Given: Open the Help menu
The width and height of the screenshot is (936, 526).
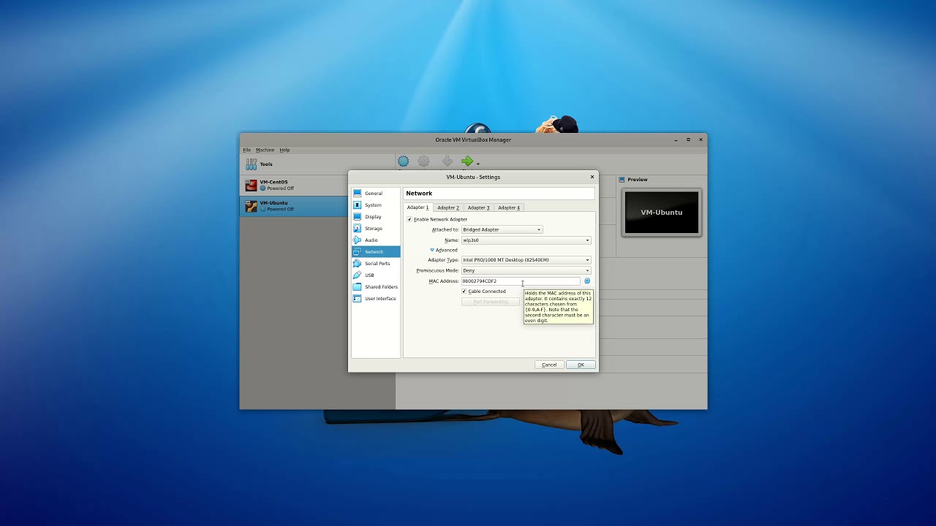Looking at the screenshot, I should pyautogui.click(x=284, y=150).
